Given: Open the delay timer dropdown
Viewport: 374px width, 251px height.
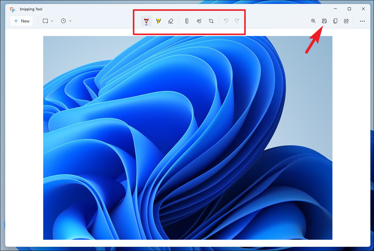Looking at the screenshot, I should [x=66, y=21].
